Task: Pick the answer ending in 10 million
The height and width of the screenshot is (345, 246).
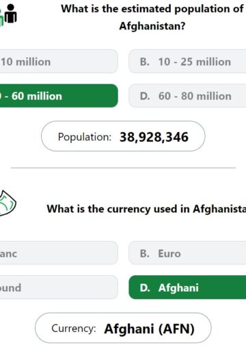Action: click(x=59, y=62)
